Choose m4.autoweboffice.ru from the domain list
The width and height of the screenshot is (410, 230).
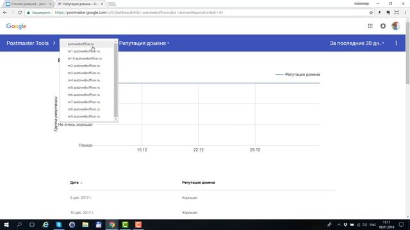pos(86,80)
